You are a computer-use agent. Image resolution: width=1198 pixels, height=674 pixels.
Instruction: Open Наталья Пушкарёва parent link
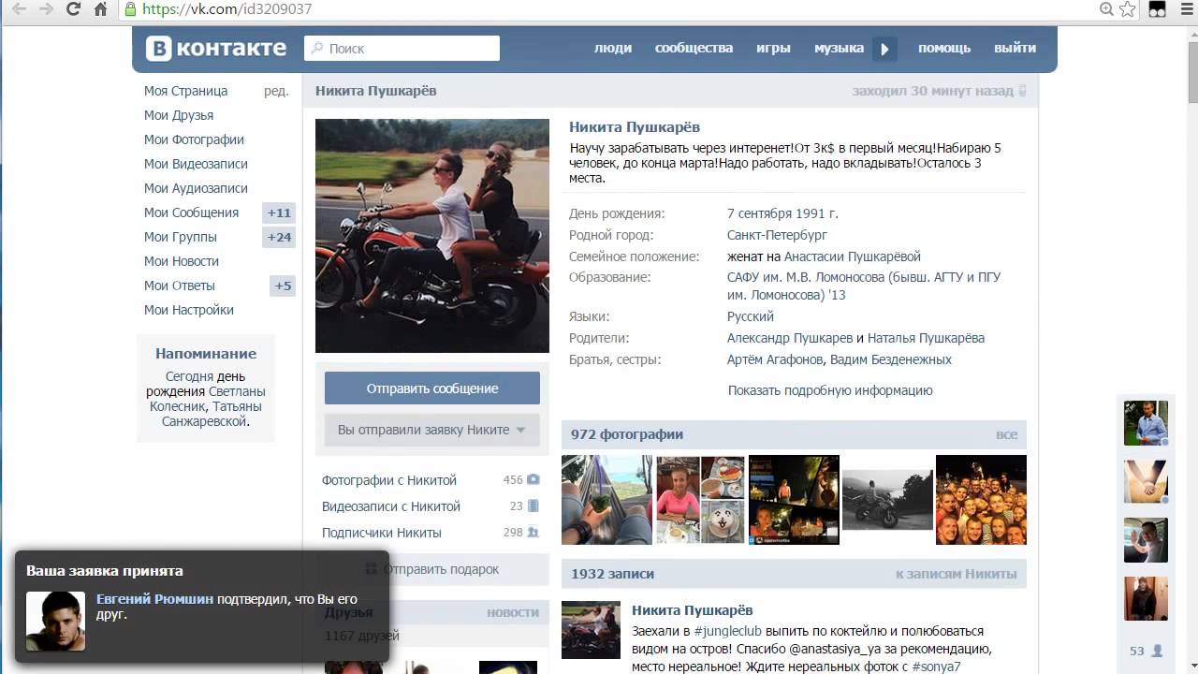[x=926, y=338]
